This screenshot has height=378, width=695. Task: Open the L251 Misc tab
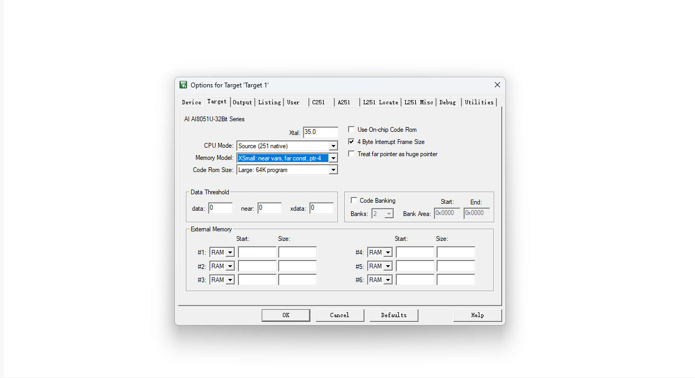419,102
